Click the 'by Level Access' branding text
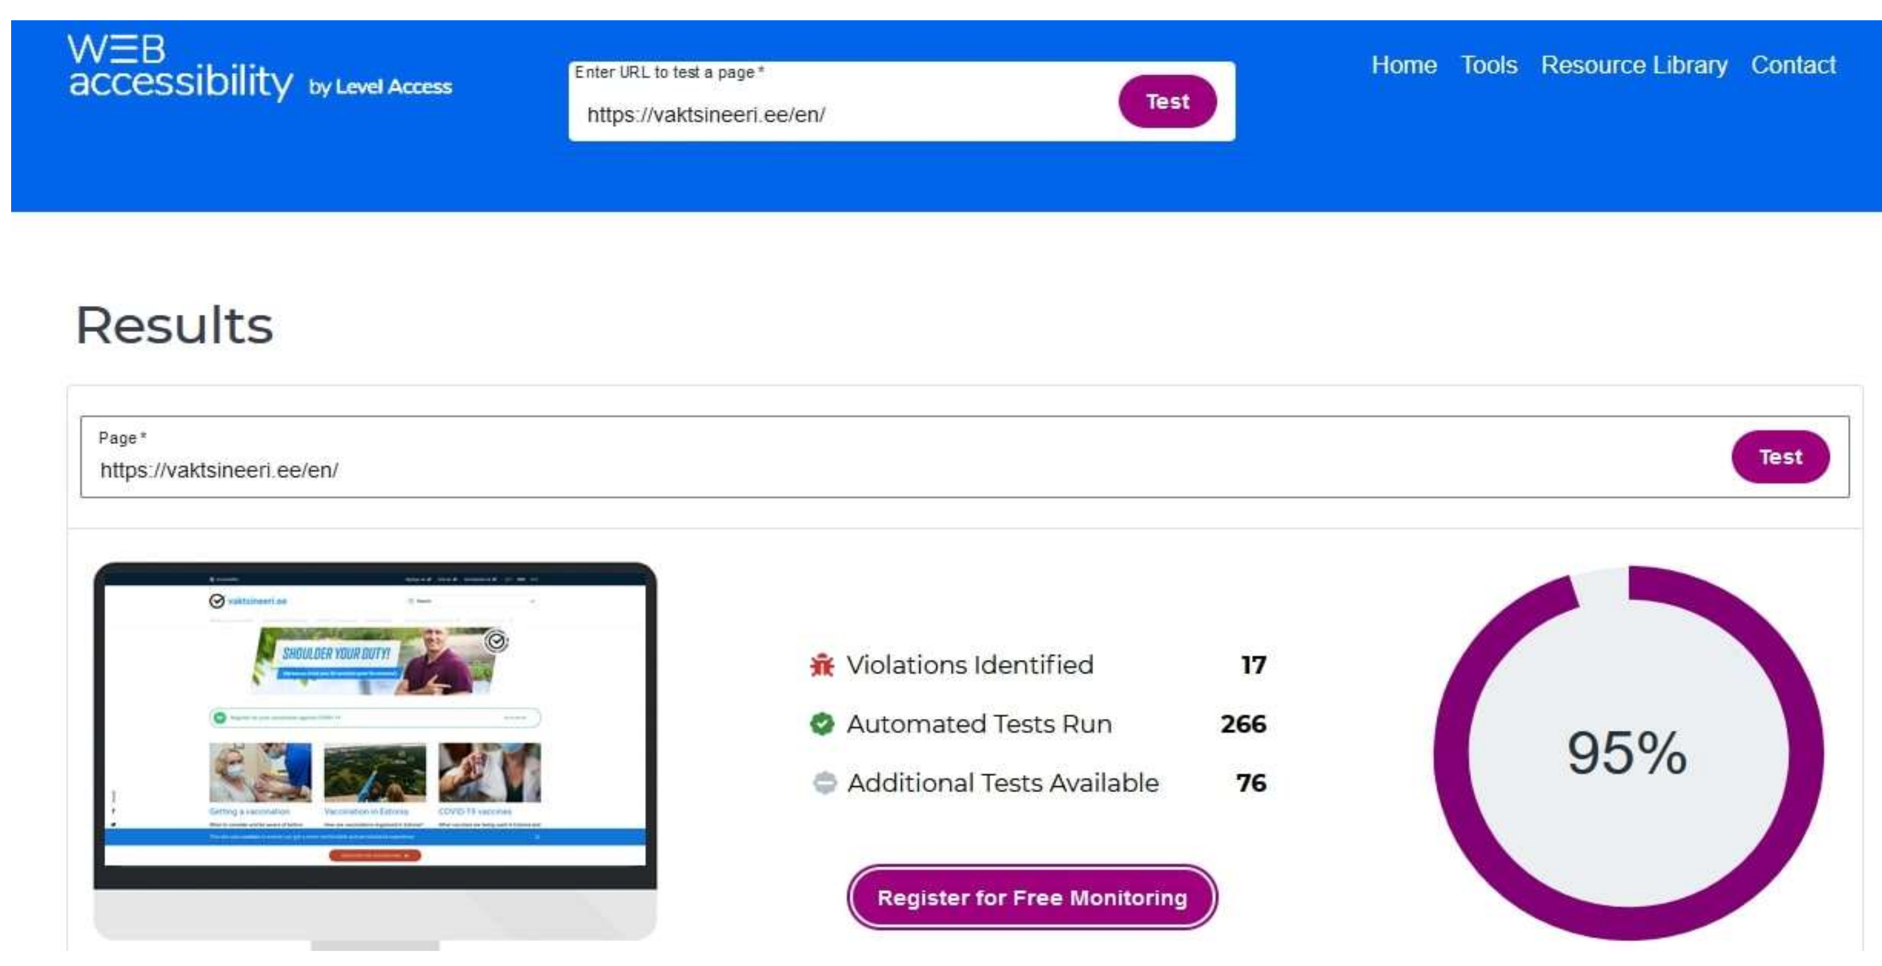 380,87
